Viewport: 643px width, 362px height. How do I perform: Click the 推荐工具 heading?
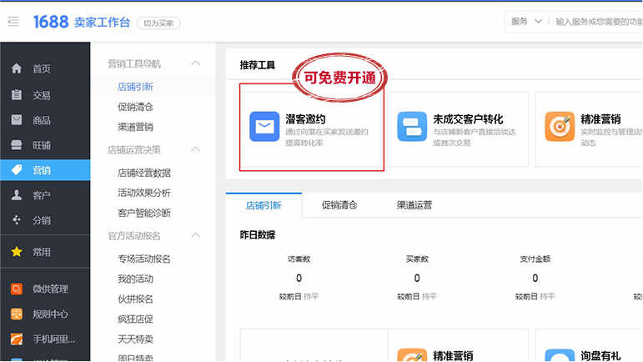pos(258,65)
